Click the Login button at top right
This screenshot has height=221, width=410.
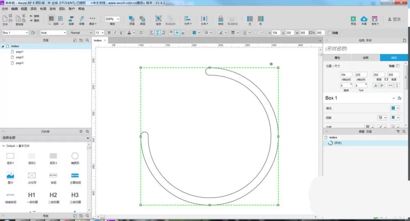pos(394,19)
